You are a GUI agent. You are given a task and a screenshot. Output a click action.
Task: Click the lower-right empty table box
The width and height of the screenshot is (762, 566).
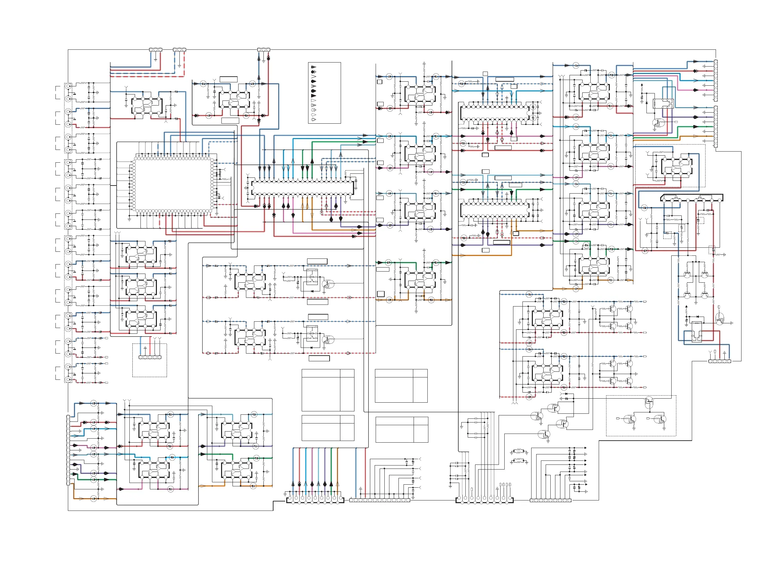pos(402,430)
